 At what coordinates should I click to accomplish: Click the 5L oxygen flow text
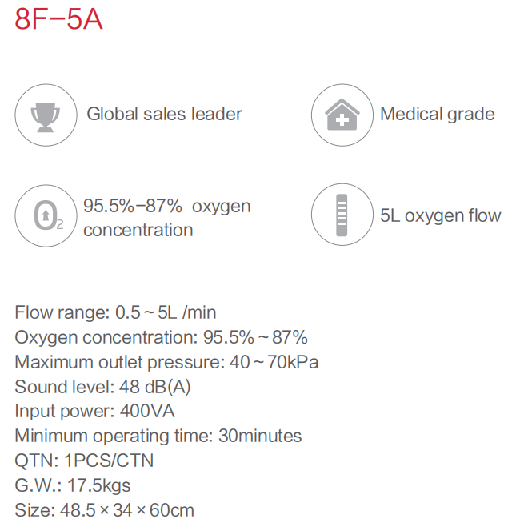tap(441, 215)
